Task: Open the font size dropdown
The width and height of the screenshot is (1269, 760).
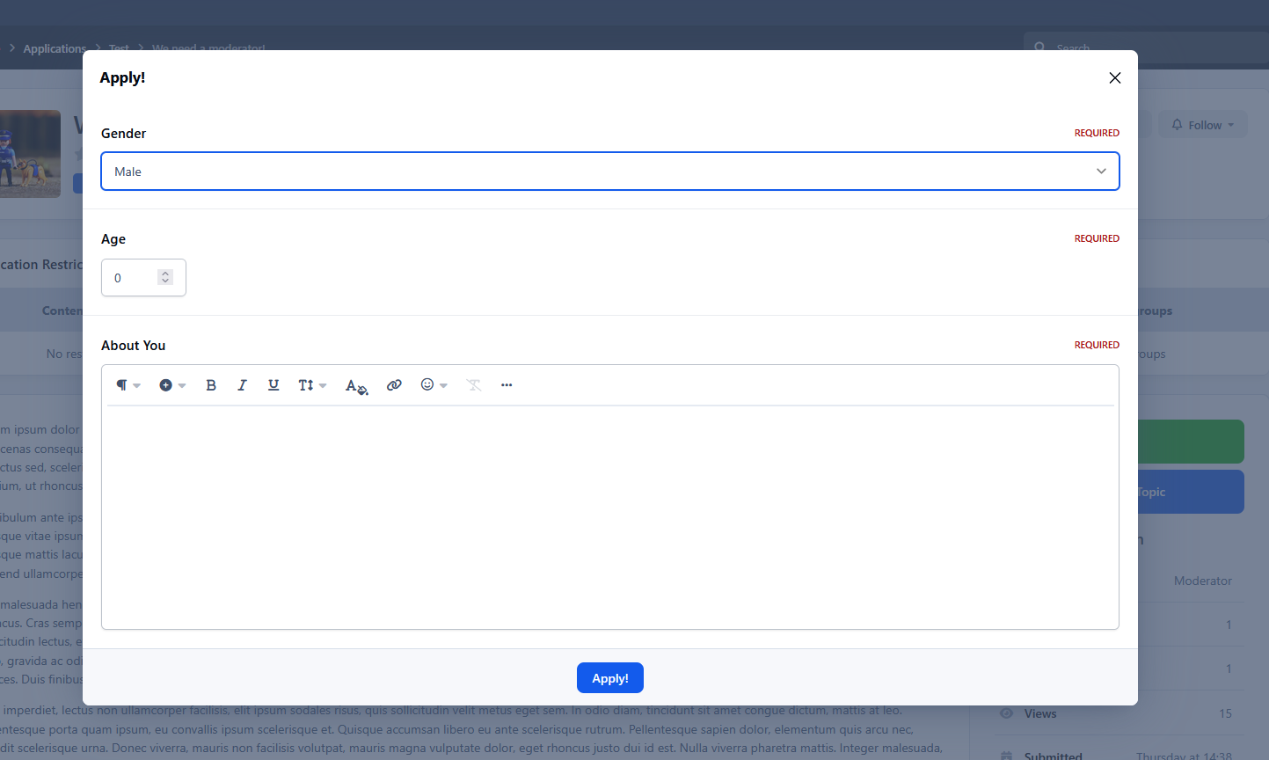Action: point(311,385)
